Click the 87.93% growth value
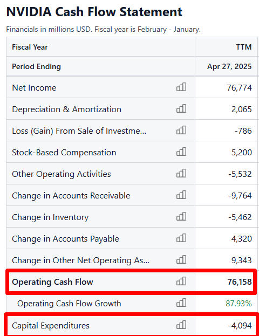The height and width of the screenshot is (336, 259). (238, 304)
